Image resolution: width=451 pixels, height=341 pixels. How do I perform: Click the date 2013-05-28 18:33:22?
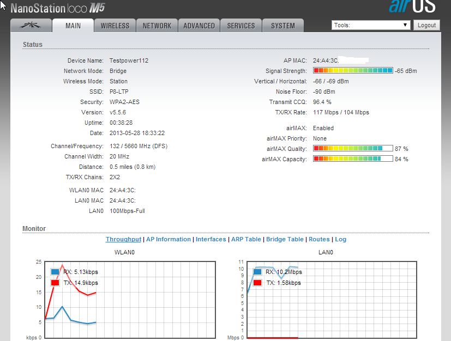pyautogui.click(x=137, y=133)
